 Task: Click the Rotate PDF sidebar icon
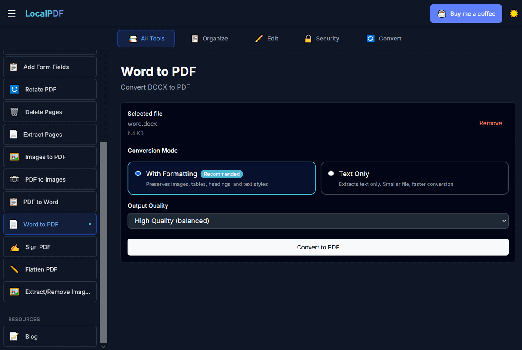point(14,89)
